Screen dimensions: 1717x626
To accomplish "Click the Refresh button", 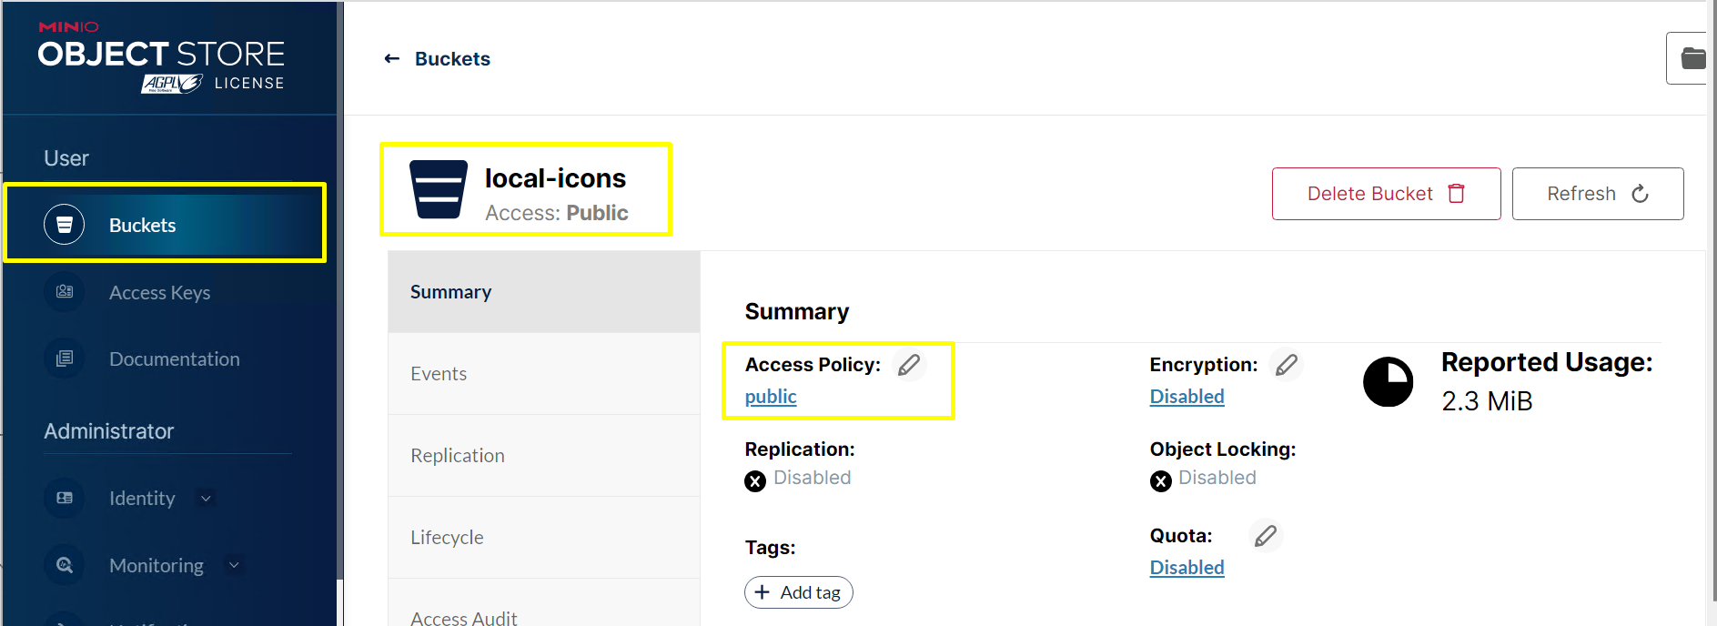I will [x=1597, y=194].
